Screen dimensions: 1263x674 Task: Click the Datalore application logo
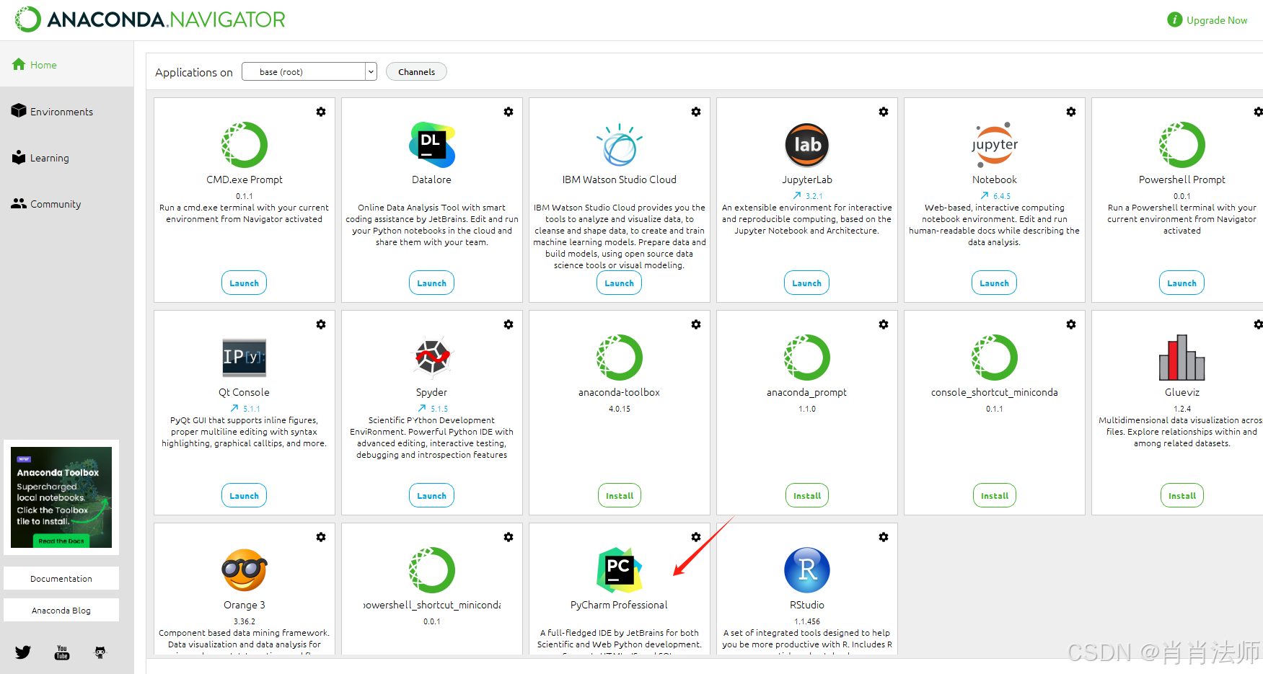pos(432,145)
